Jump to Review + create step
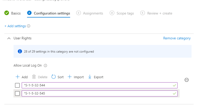The width and height of the screenshot is (200, 112). (156, 13)
